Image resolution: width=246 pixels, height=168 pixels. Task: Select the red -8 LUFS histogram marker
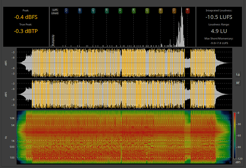pos(188,11)
